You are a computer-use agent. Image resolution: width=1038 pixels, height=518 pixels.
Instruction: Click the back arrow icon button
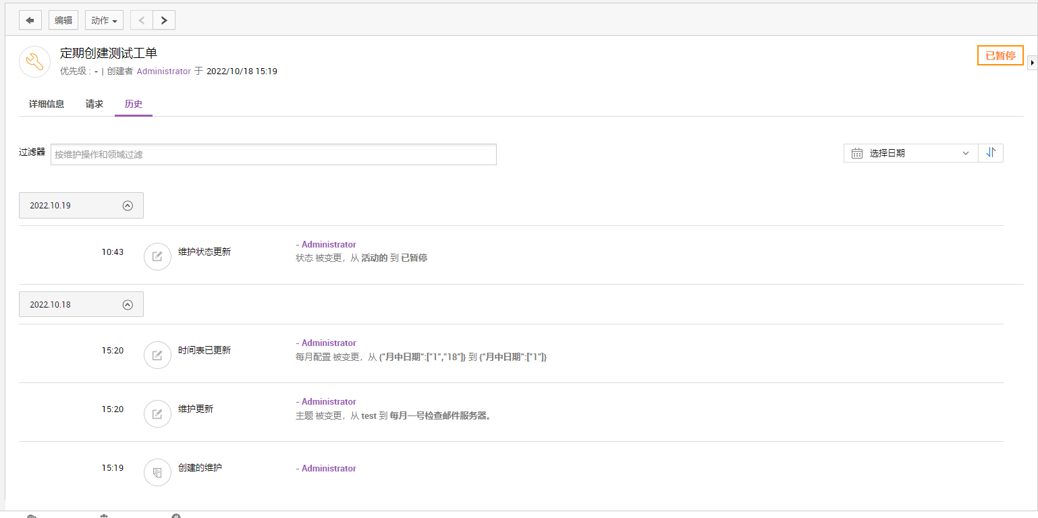tap(30, 20)
